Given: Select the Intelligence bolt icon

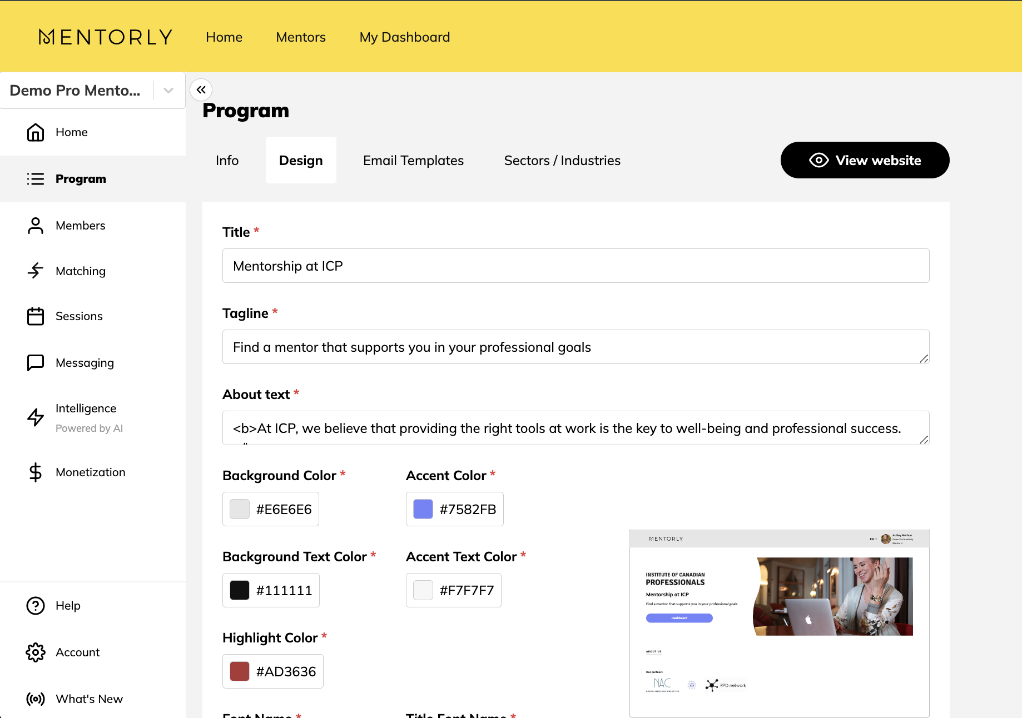Looking at the screenshot, I should [36, 417].
